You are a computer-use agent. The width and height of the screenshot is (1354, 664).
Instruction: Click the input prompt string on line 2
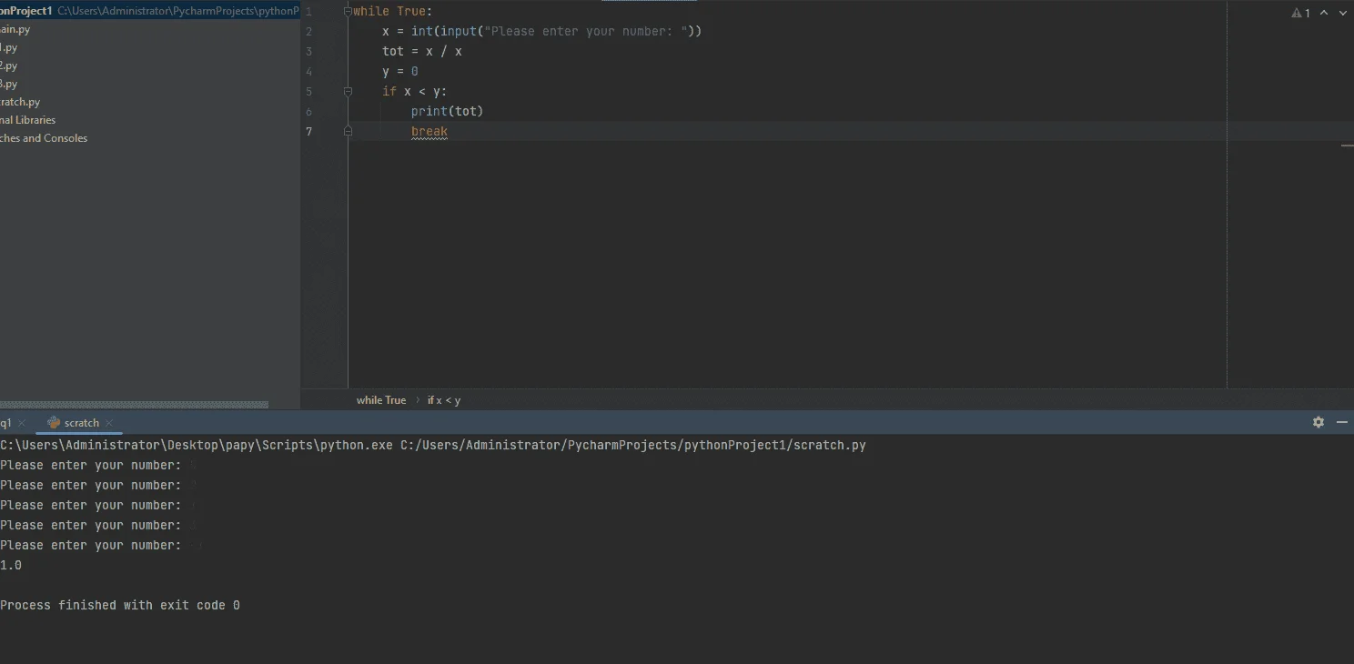pyautogui.click(x=586, y=31)
